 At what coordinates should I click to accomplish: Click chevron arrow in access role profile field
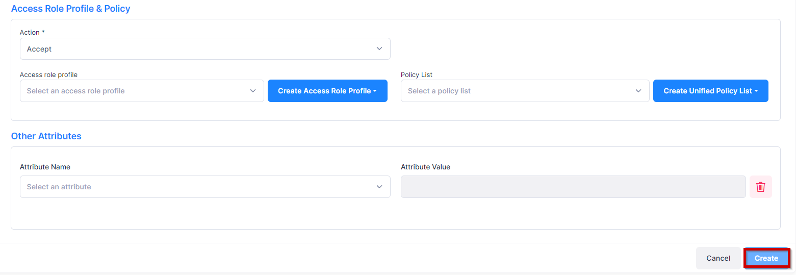pyautogui.click(x=253, y=91)
